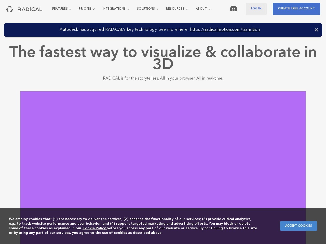Click the RADiCAL wordmark in header
This screenshot has height=244, width=326.
[30, 9]
